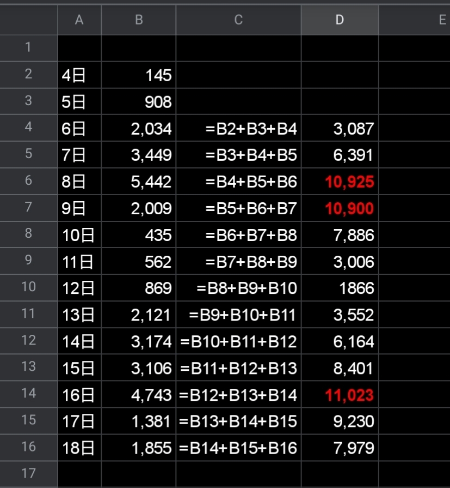This screenshot has height=488, width=450.
Task: Click cell with red value 11,023
Action: point(340,395)
